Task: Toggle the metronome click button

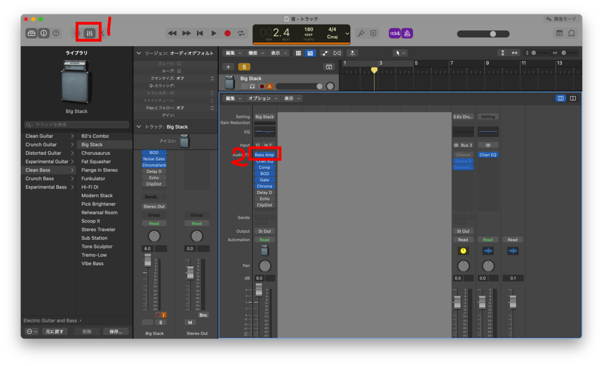Action: (408, 33)
